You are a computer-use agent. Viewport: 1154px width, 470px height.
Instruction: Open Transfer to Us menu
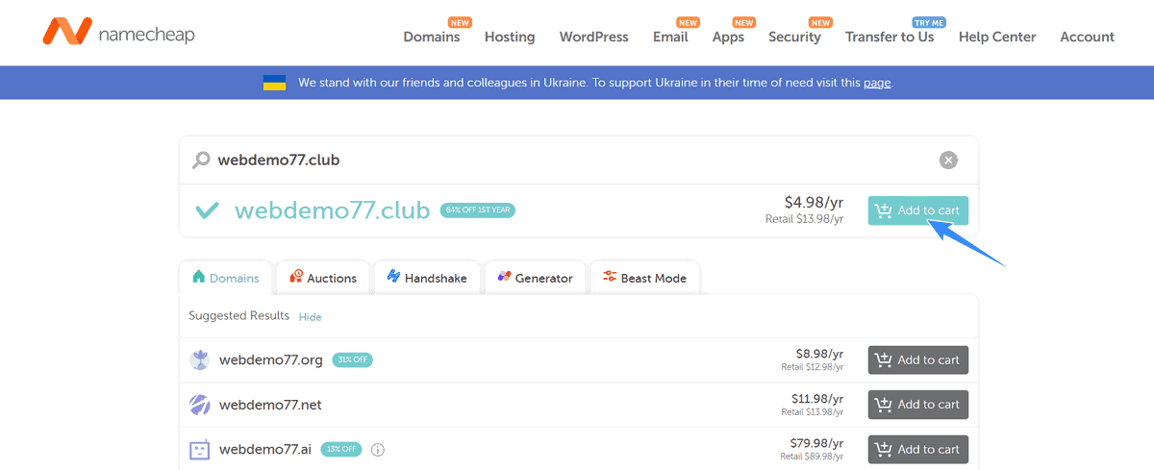(890, 37)
